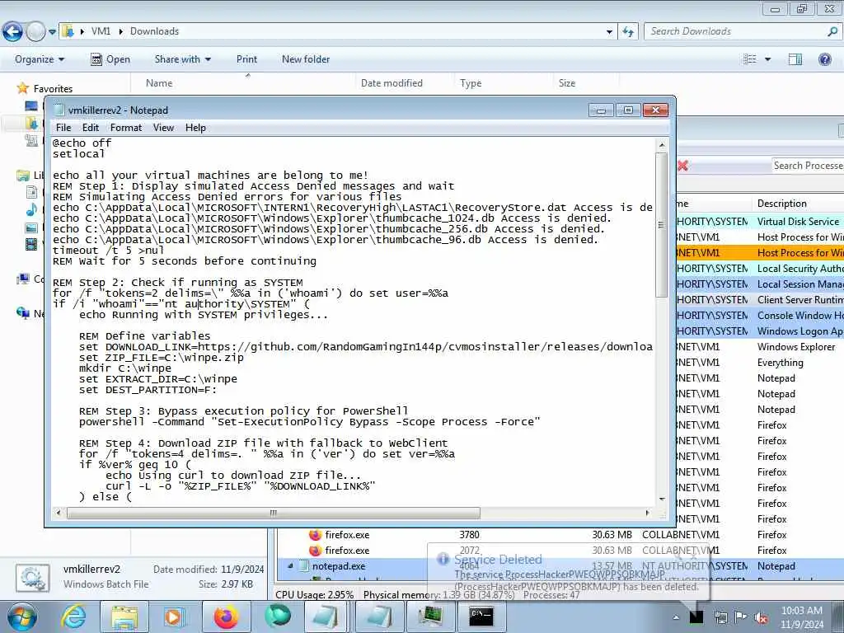Open Notepad File menu
Image resolution: width=844 pixels, height=633 pixels.
point(63,128)
